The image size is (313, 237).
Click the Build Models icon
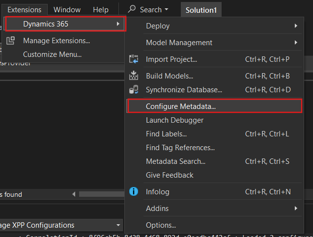click(x=134, y=76)
